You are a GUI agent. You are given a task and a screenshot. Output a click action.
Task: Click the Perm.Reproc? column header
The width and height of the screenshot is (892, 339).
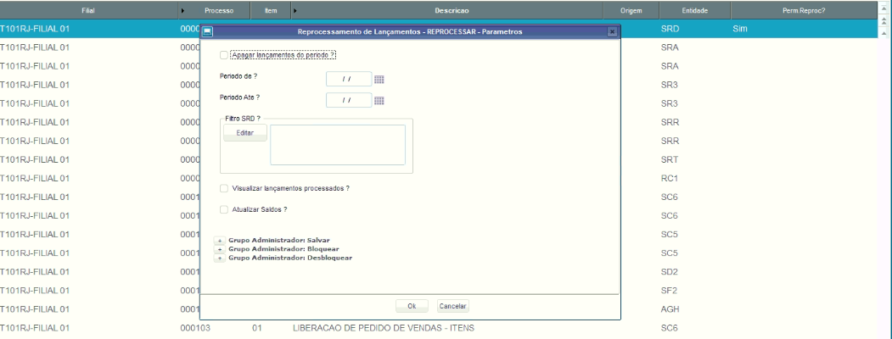point(804,11)
